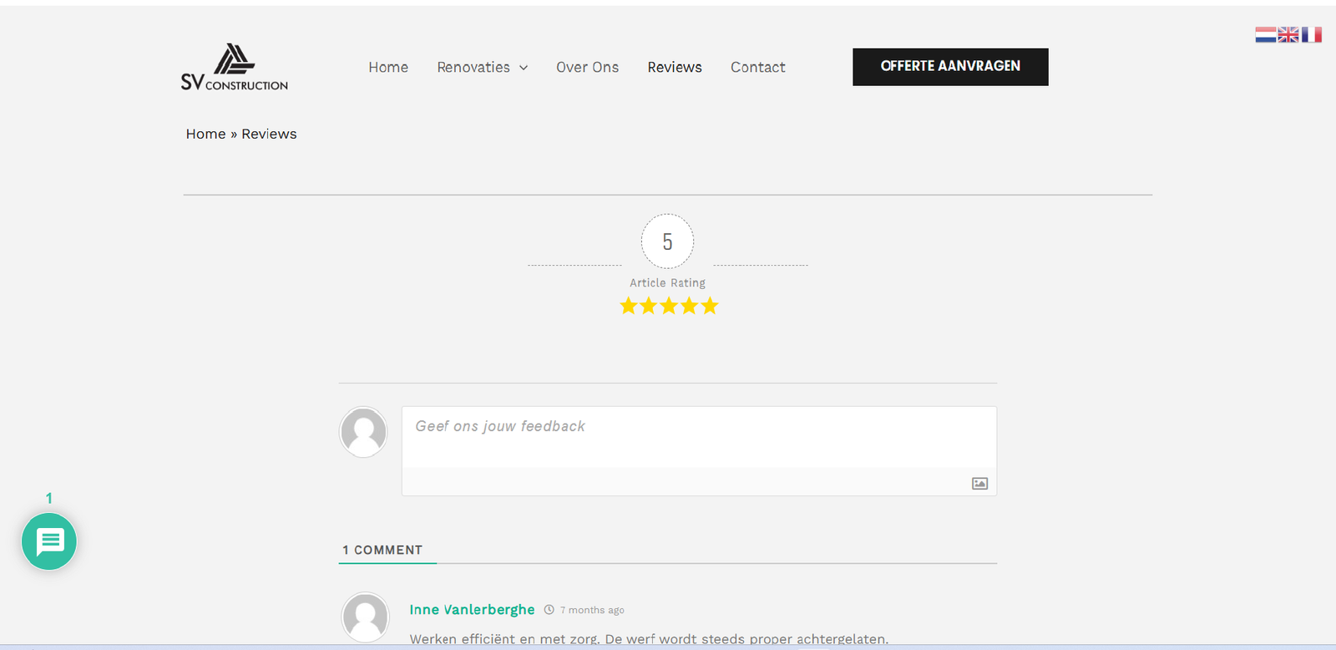Click the Home breadcrumb link
This screenshot has width=1336, height=650.
(x=205, y=134)
